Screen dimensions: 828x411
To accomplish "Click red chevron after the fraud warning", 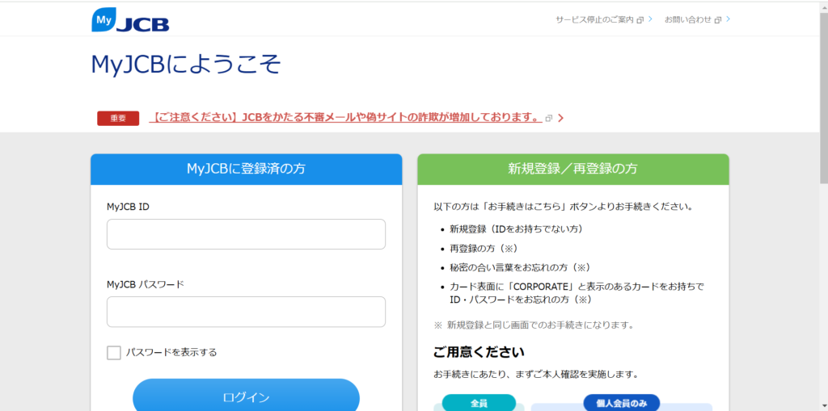I will (x=561, y=118).
